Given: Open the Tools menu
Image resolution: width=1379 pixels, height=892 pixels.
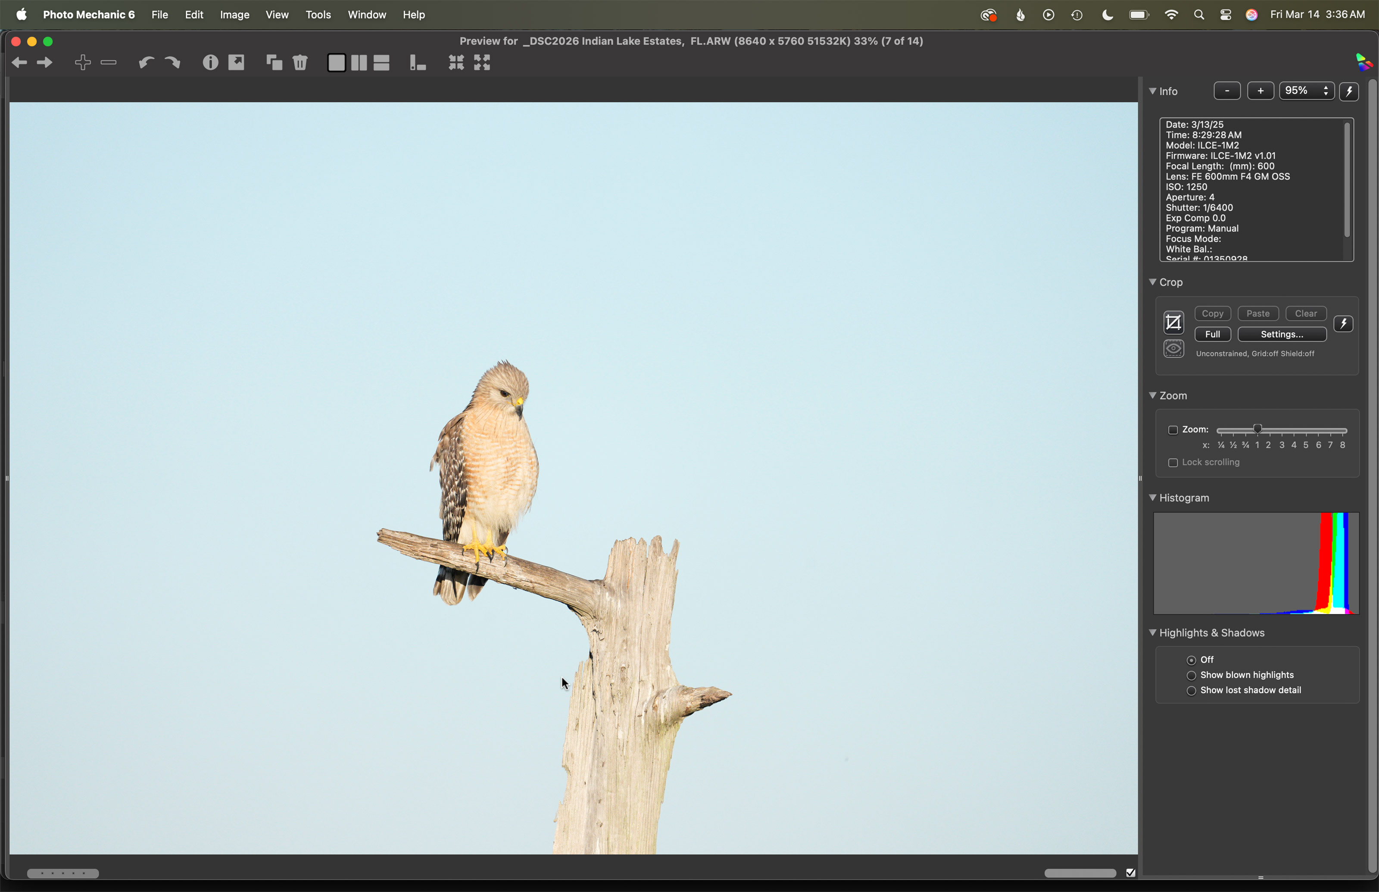Looking at the screenshot, I should tap(318, 15).
